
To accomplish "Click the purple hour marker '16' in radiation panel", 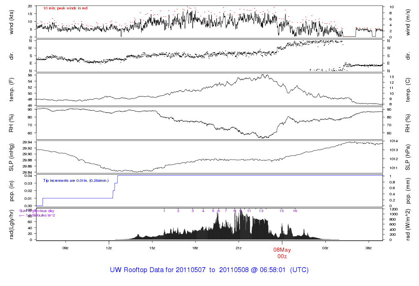I will point(295,211).
